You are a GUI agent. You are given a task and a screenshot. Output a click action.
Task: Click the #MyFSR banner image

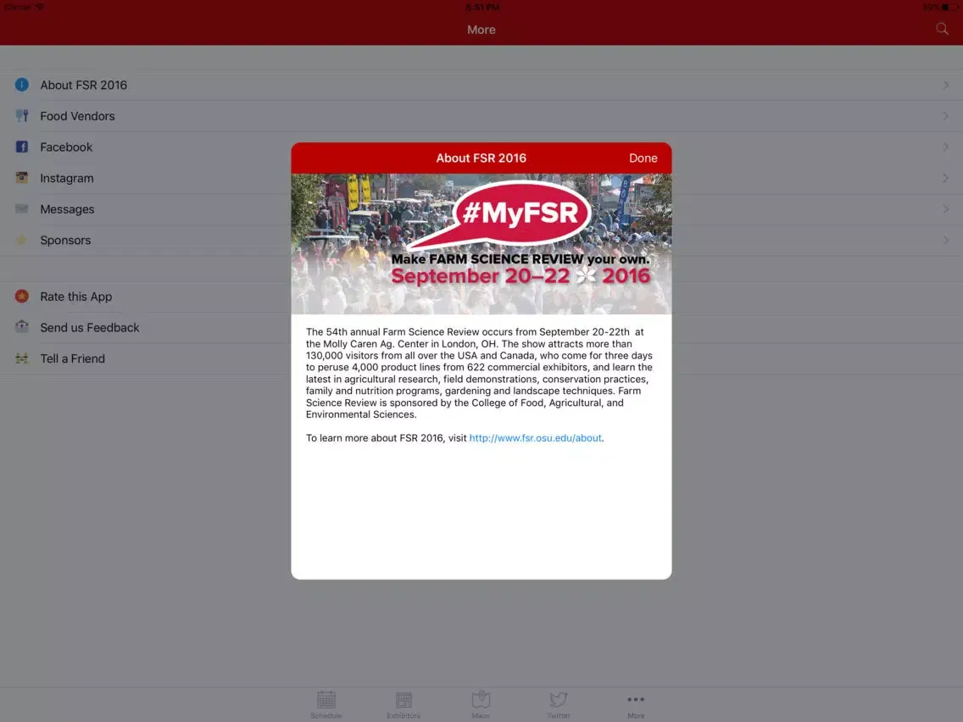click(481, 244)
